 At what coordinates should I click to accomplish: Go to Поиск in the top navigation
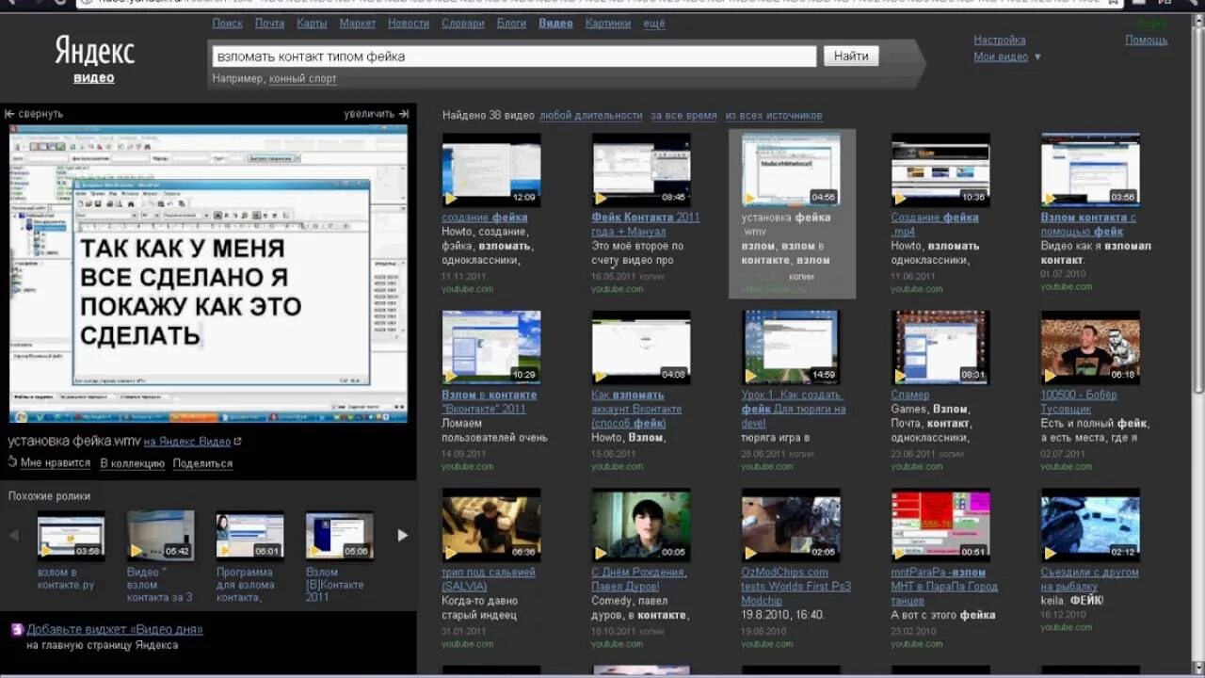228,24
